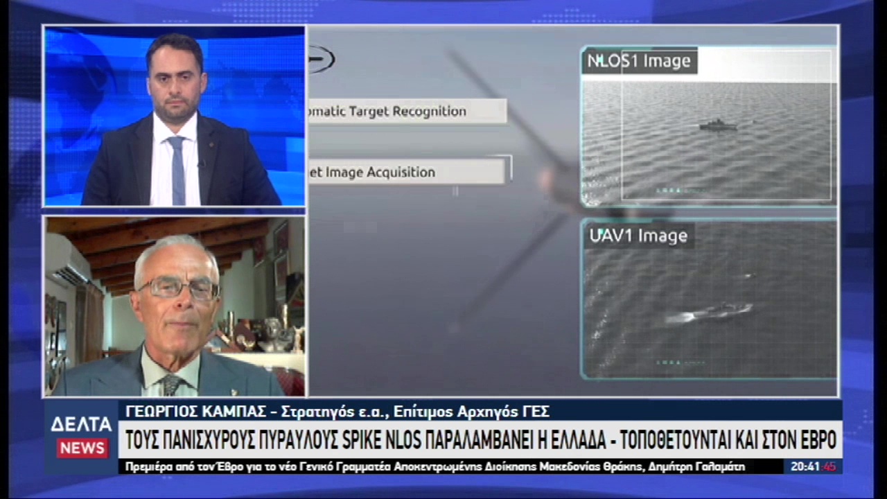
Task: Click the vessel in the UAV1 image
Action: pos(709,313)
